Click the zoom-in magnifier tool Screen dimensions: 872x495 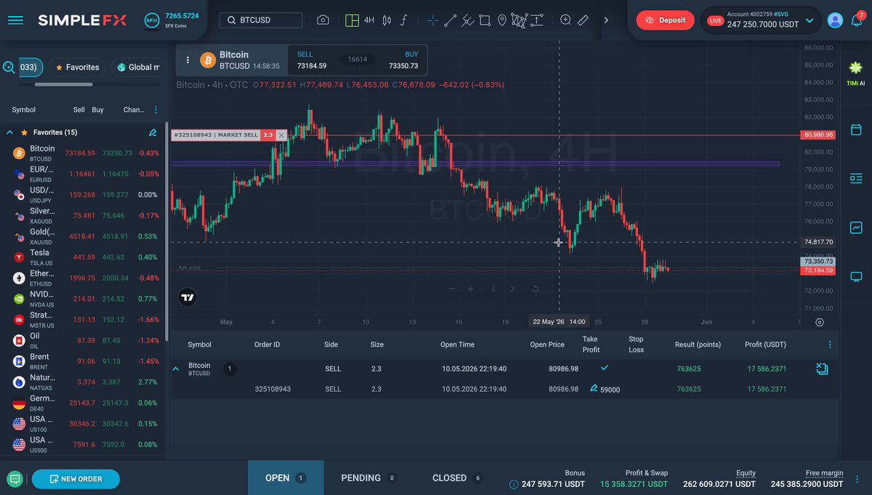565,20
